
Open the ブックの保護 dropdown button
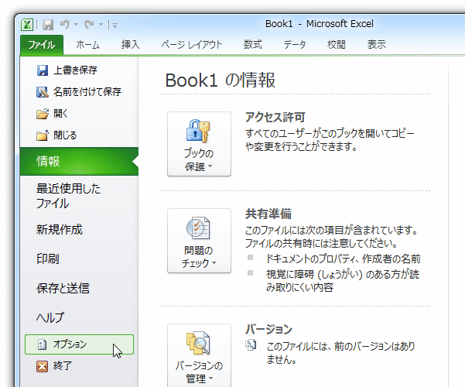199,144
